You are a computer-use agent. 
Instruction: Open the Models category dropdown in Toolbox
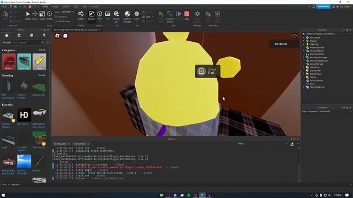coord(9,42)
